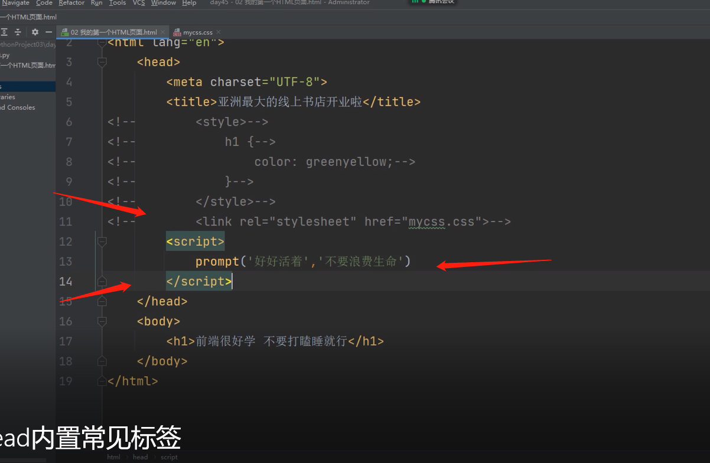This screenshot has width=710, height=463.
Task: Select the Consoles node in the project tree
Action: [18, 107]
